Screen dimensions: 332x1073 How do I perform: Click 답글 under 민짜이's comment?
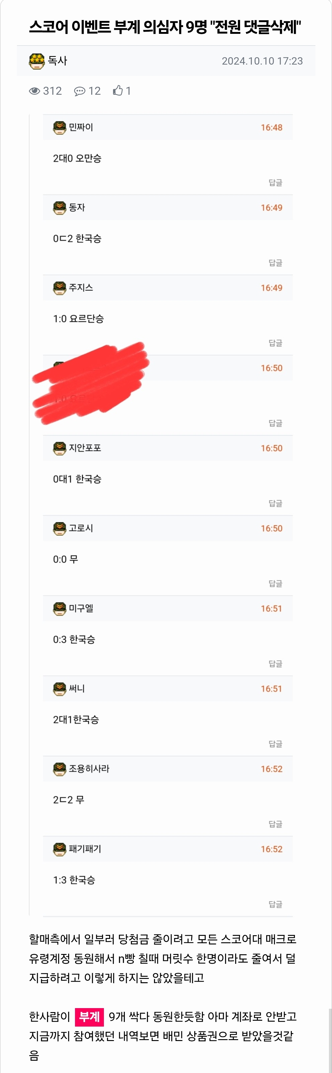click(275, 183)
